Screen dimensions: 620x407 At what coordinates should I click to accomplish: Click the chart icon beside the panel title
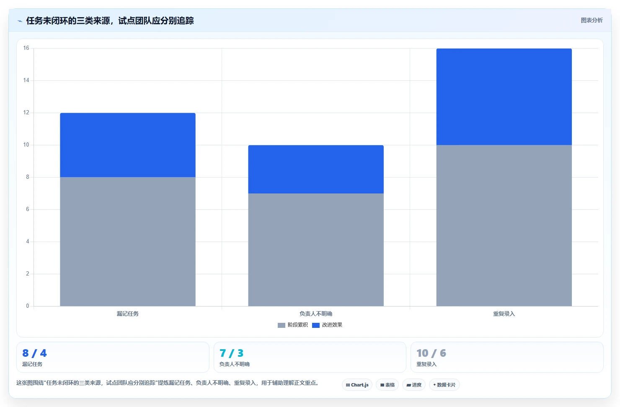pos(20,21)
